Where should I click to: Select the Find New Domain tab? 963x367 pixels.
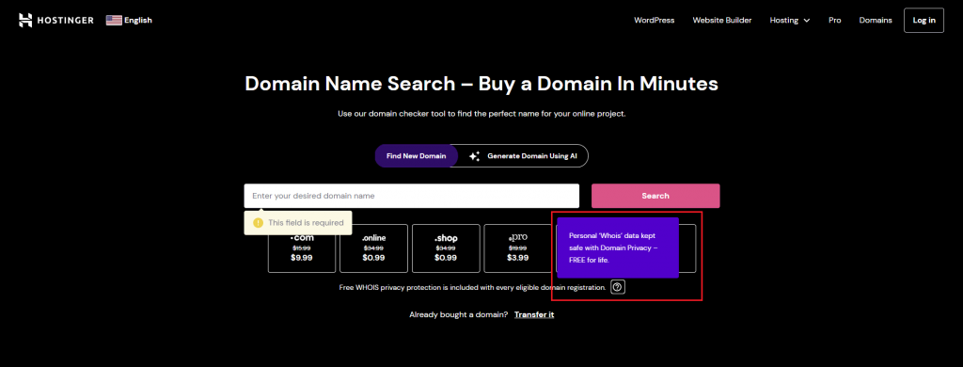click(417, 156)
